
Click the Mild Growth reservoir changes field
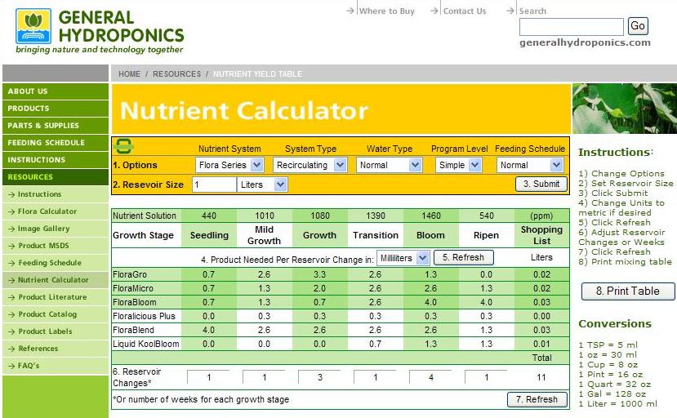pos(265,377)
